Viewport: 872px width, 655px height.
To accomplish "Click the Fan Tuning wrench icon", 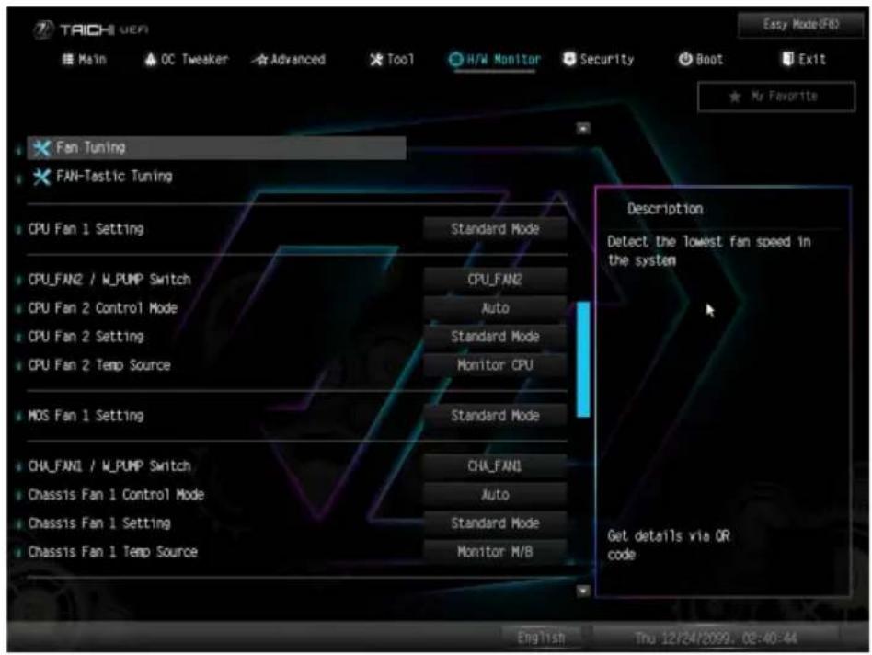I will [x=41, y=148].
